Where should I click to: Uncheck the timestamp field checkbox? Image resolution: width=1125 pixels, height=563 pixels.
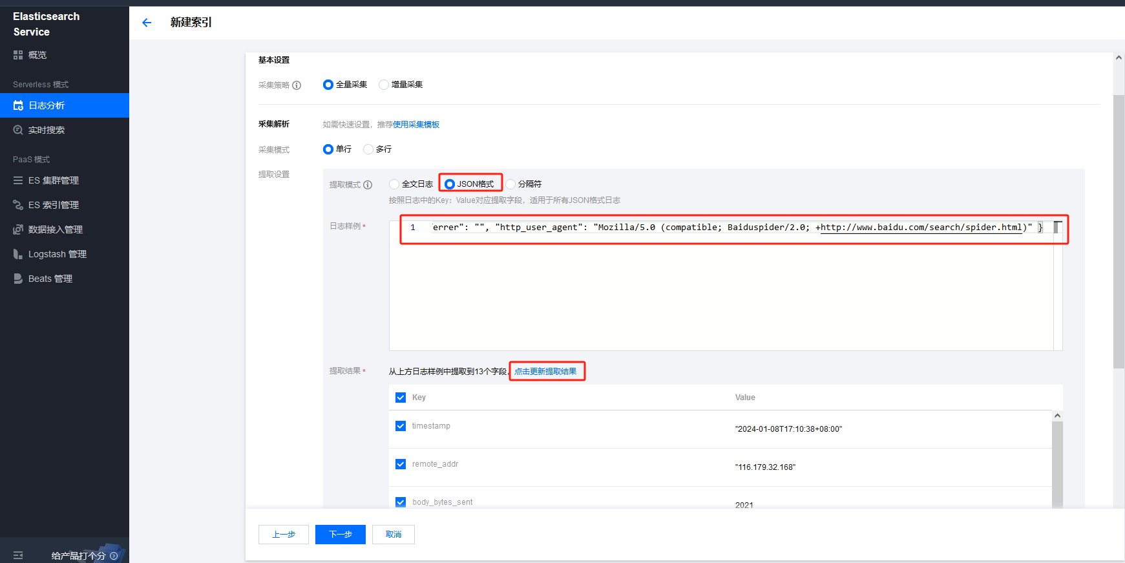pyautogui.click(x=401, y=426)
